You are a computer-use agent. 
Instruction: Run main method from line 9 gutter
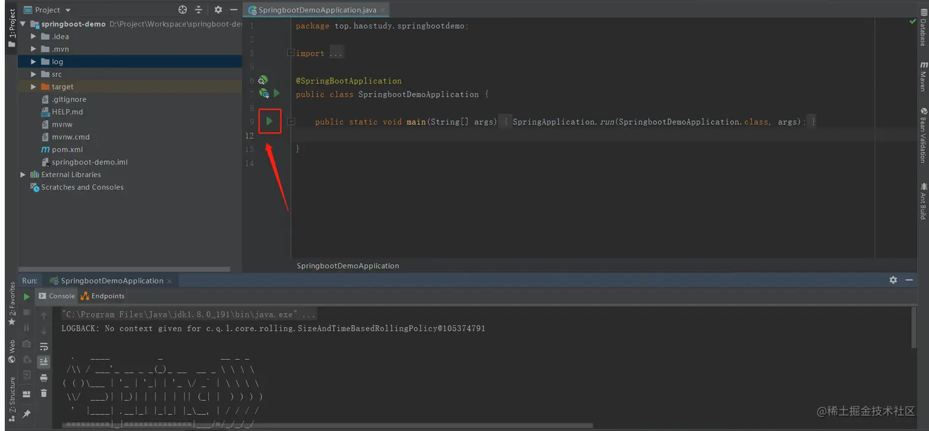click(x=269, y=121)
